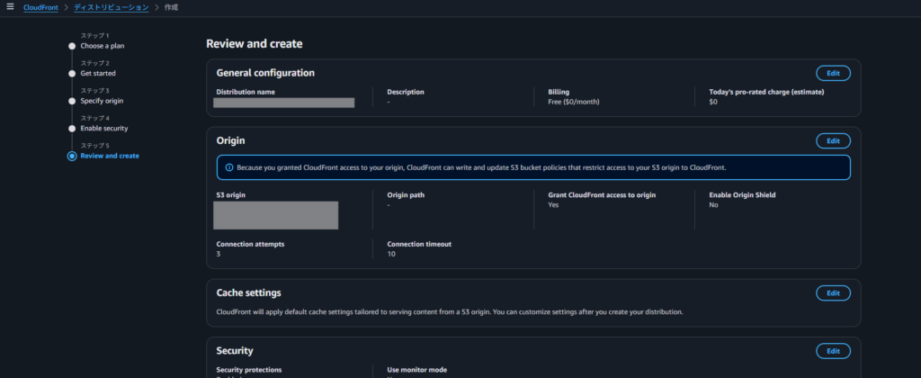
Task: Go to step 4 Enable security
Action: click(x=104, y=128)
